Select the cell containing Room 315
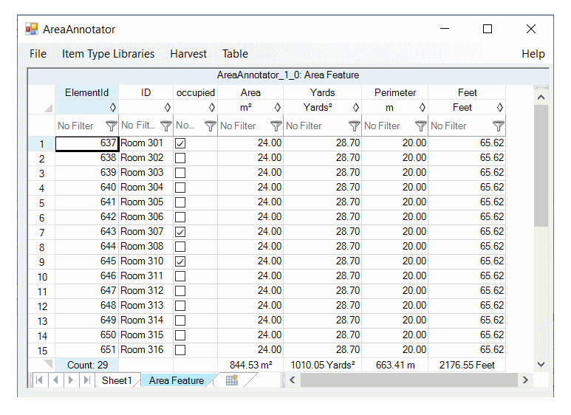571x415 pixels. (x=146, y=335)
